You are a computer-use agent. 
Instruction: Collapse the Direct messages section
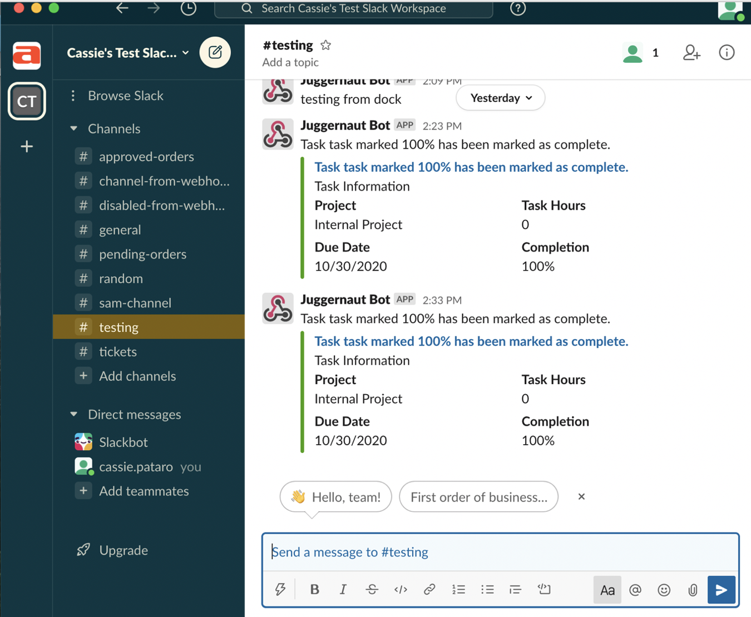[x=73, y=414]
